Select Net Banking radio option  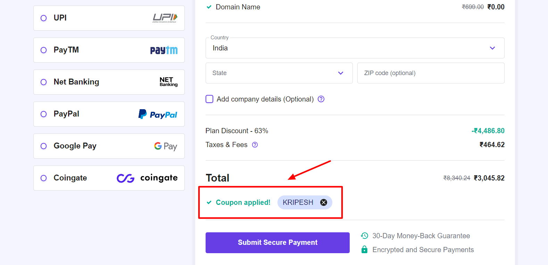click(44, 82)
